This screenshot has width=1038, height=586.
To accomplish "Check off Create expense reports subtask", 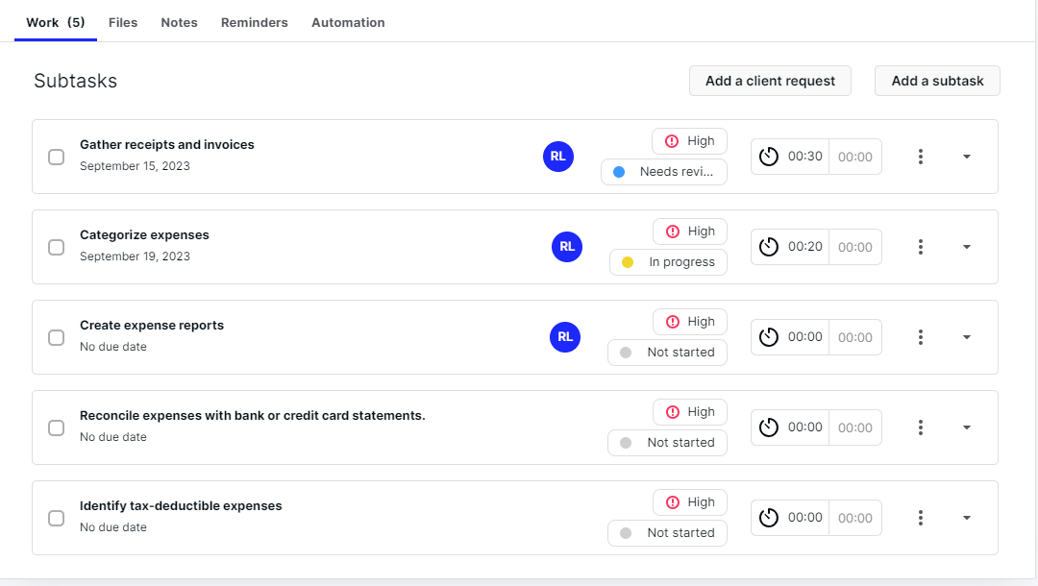I will [57, 337].
